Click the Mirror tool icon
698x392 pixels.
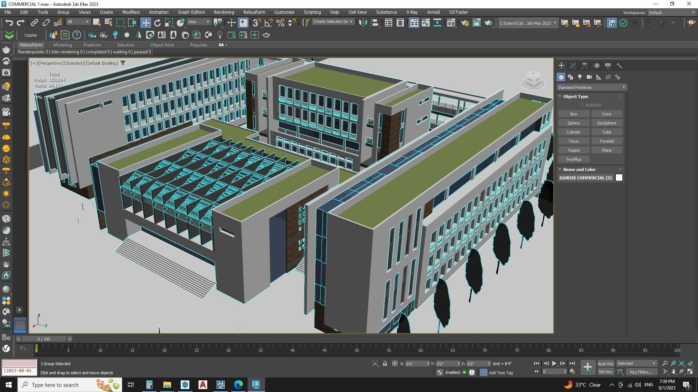pyautogui.click(x=362, y=23)
